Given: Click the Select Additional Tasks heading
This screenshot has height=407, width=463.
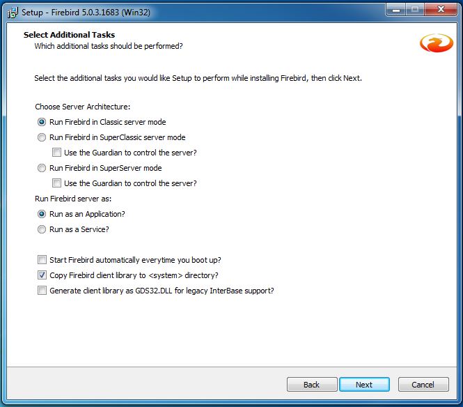Looking at the screenshot, I should [69, 35].
